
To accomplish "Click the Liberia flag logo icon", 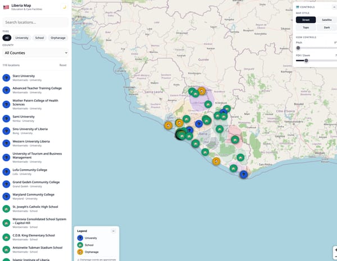I will (x=6, y=7).
